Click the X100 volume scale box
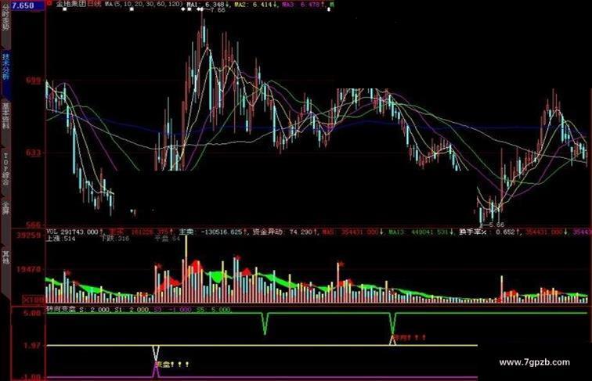Image resolution: width=592 pixels, height=381 pixels. (34, 300)
